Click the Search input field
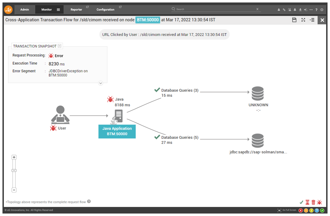The width and height of the screenshot is (330, 216). pyautogui.click(x=216, y=9)
